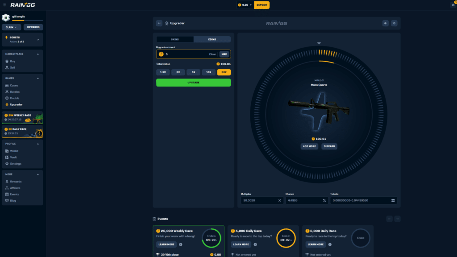Switch to the SKINS tab

174,39
